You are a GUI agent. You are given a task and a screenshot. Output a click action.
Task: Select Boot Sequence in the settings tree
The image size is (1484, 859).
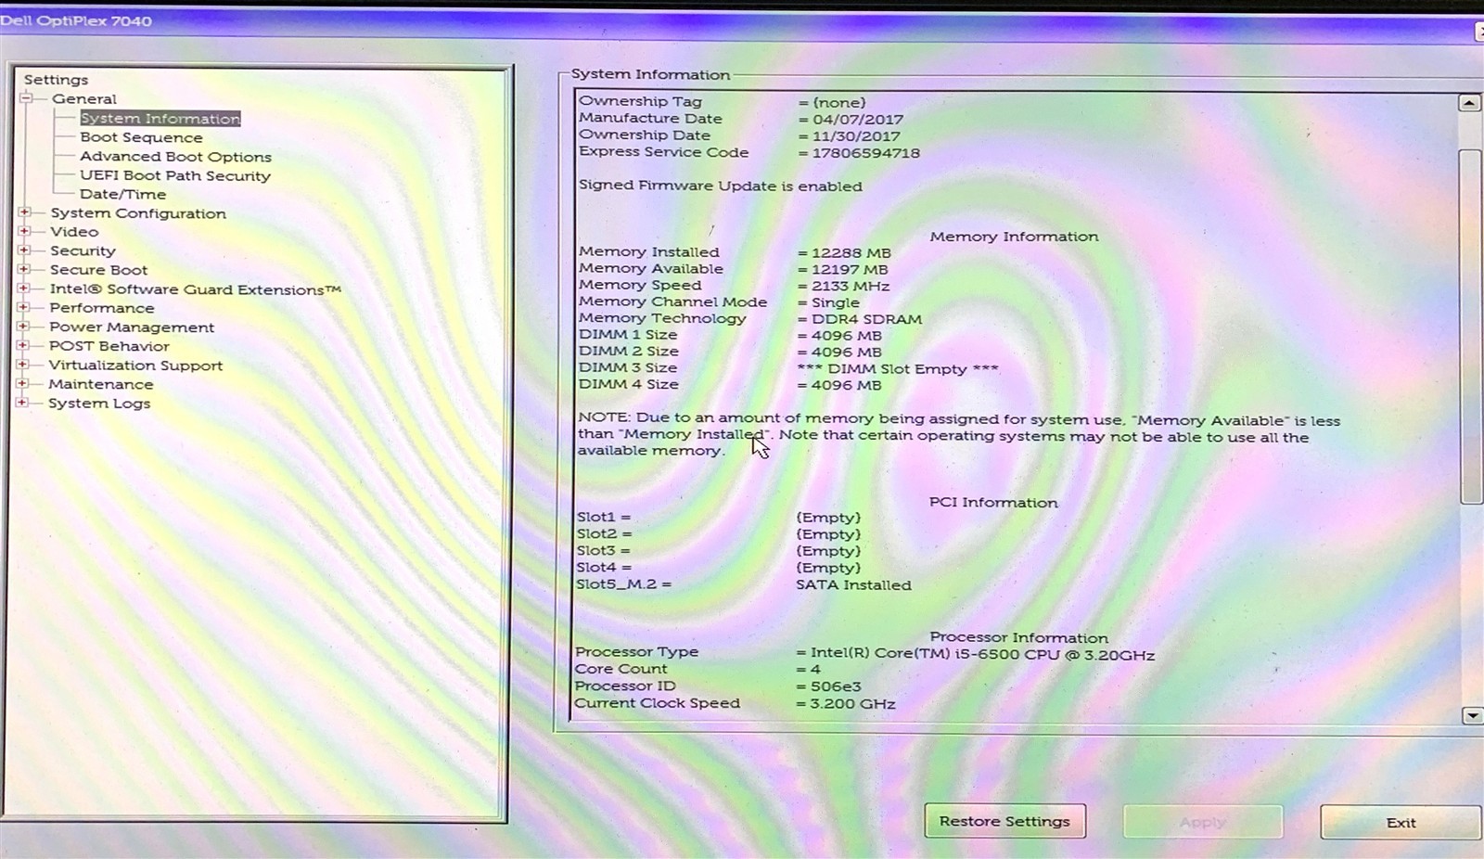click(141, 136)
